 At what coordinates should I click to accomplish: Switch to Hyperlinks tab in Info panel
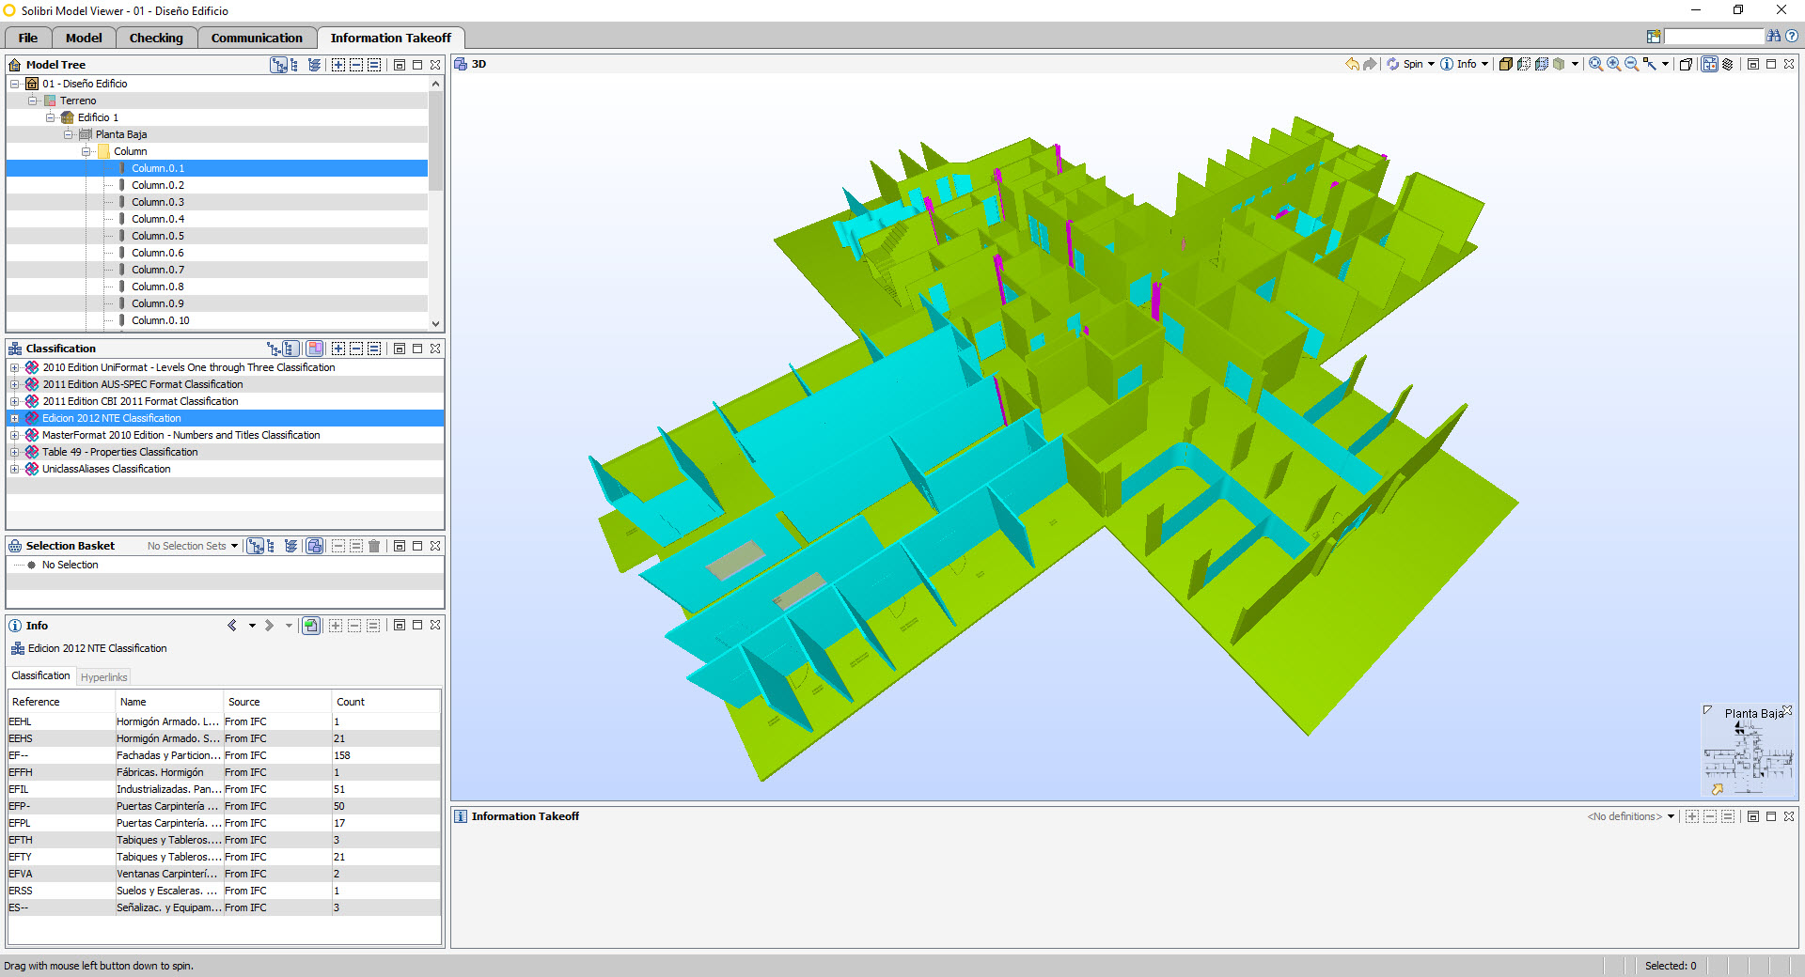(103, 677)
